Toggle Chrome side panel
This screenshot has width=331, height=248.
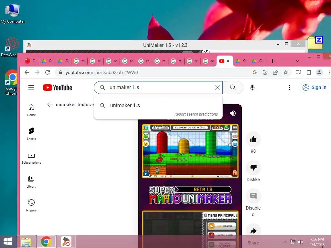[309, 73]
